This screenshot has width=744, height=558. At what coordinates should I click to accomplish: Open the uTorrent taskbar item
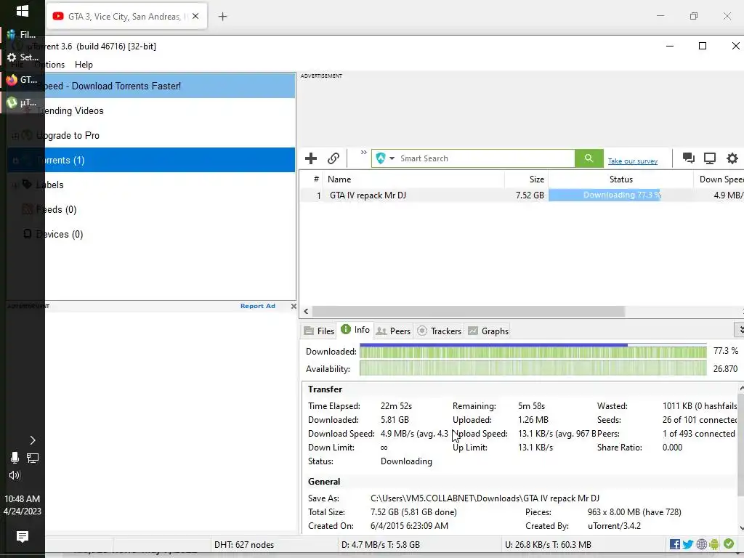point(23,102)
